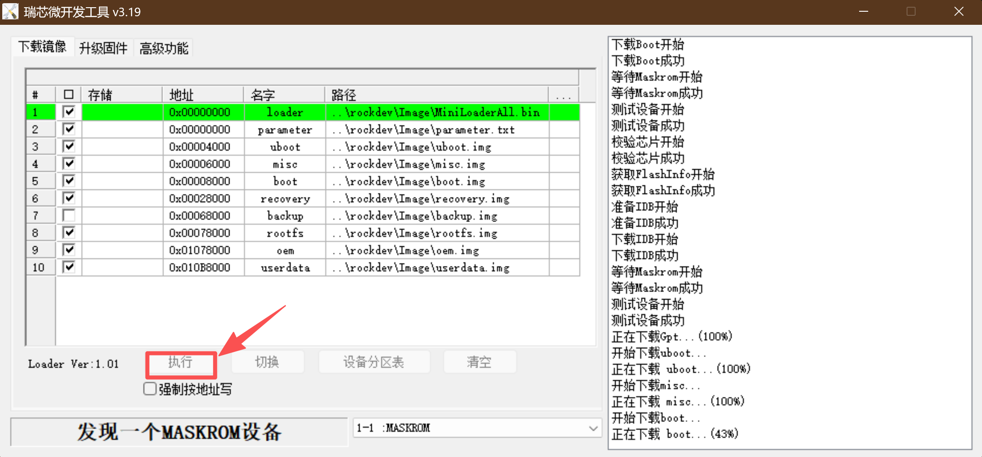
Task: Click the '...' column header
Action: [x=564, y=95]
